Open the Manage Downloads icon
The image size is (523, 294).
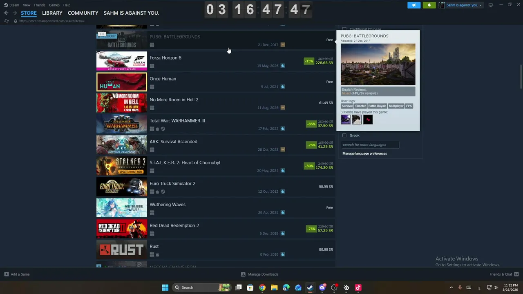pyautogui.click(x=243, y=274)
